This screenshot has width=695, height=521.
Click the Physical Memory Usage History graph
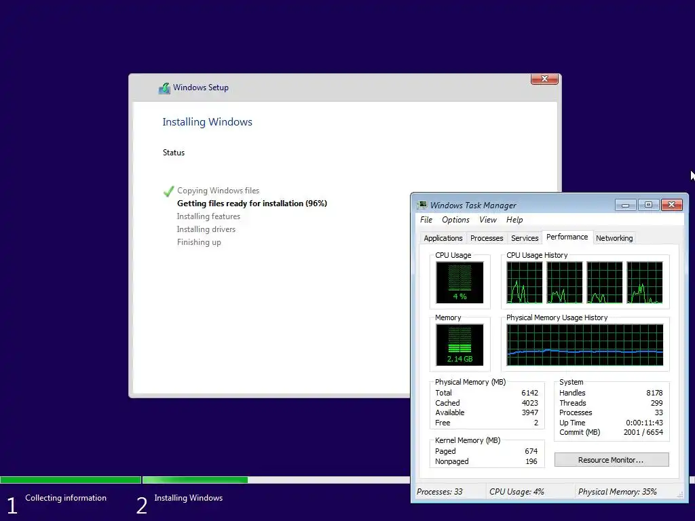(584, 345)
